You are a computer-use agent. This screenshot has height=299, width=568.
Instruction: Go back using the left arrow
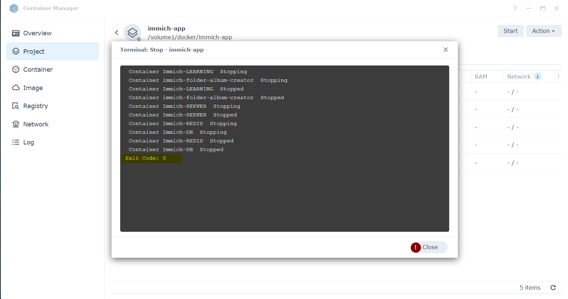(117, 33)
